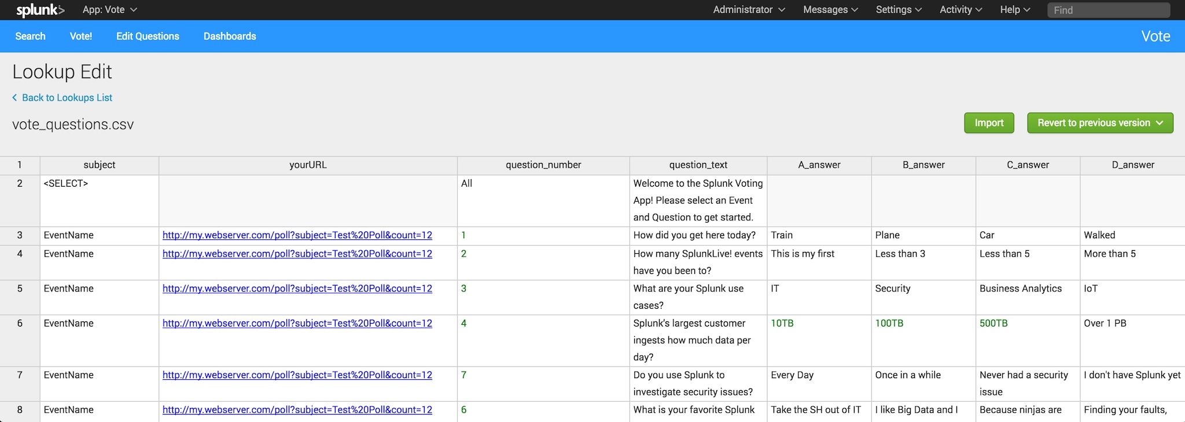
Task: Select the 'Security' answer cell
Action: point(923,297)
